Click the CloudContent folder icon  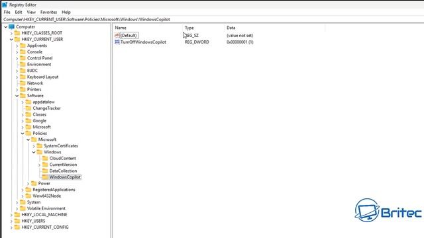coord(45,158)
